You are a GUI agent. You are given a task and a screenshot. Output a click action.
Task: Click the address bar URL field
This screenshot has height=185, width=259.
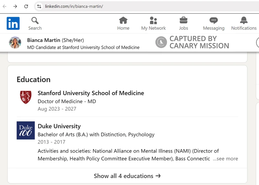tap(147, 6)
